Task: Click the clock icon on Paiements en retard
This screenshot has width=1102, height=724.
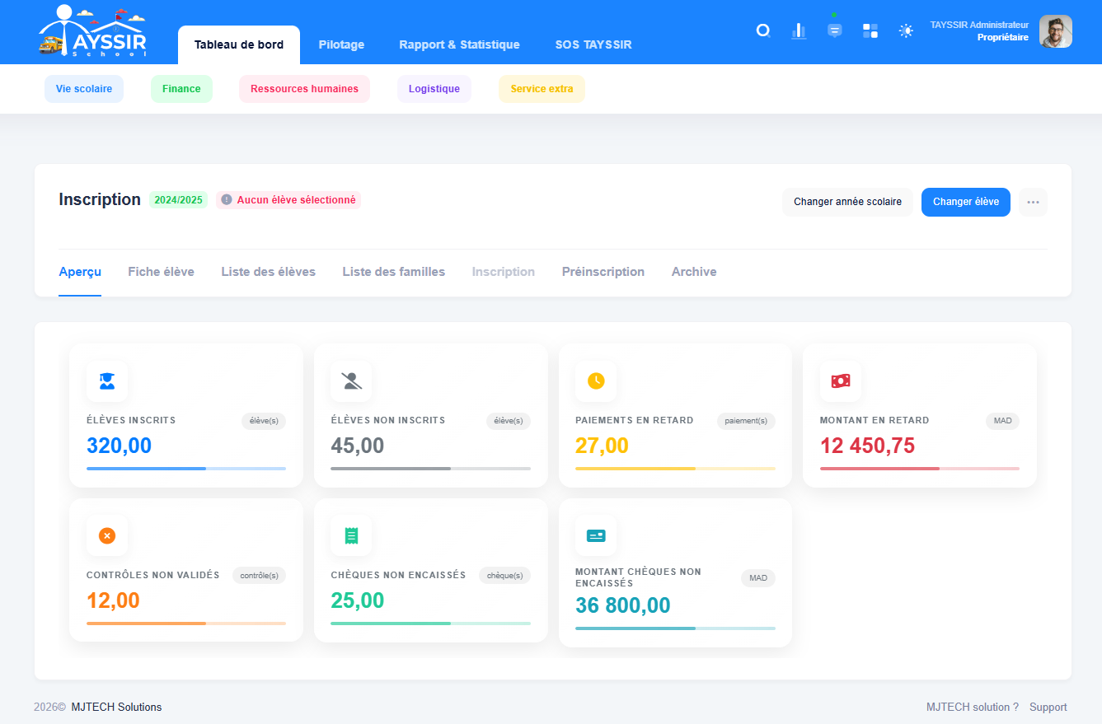Action: (596, 381)
